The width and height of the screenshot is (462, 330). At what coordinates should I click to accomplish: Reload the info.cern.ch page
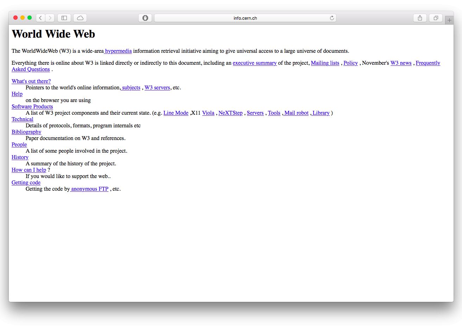click(x=331, y=18)
